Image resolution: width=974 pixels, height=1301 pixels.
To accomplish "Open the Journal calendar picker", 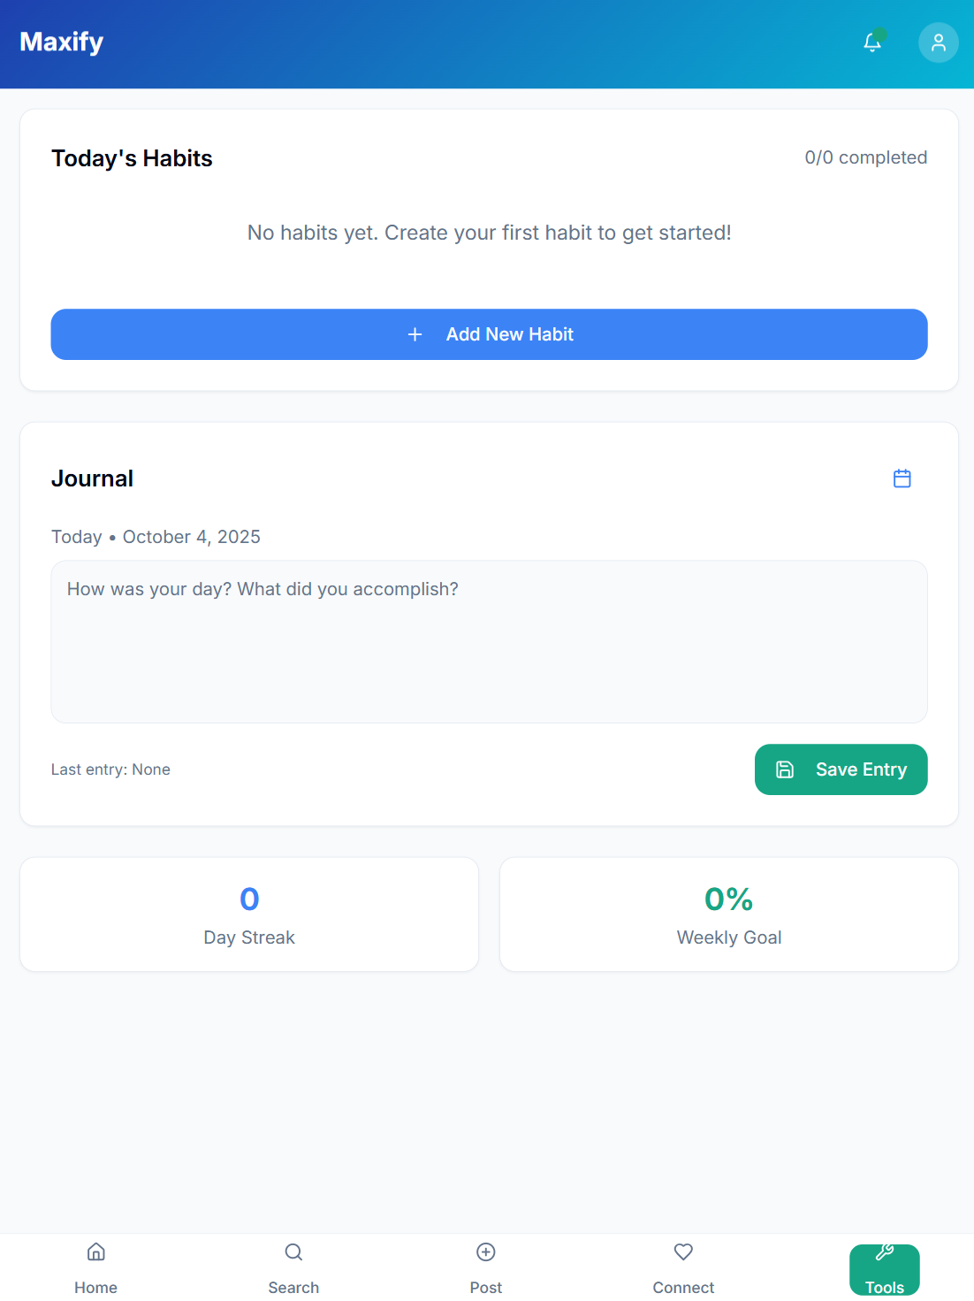I will point(902,478).
